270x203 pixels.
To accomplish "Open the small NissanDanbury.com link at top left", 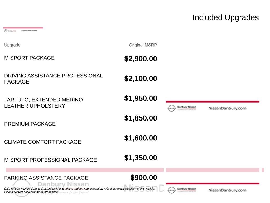I will pyautogui.click(x=30, y=31).
